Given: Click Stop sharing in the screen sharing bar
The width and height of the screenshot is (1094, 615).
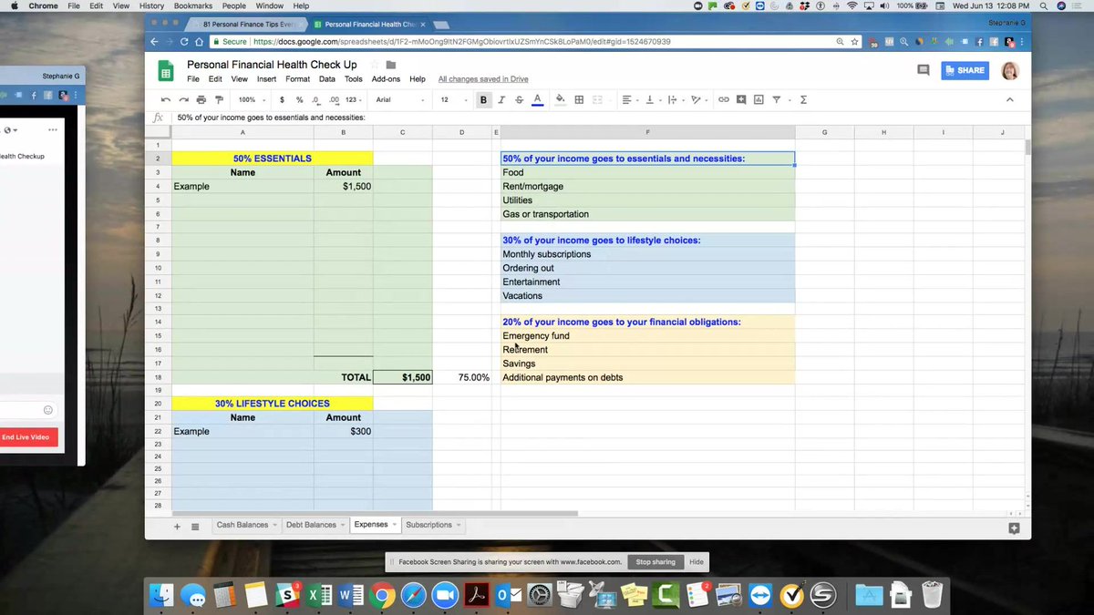Looking at the screenshot, I should tap(655, 562).
